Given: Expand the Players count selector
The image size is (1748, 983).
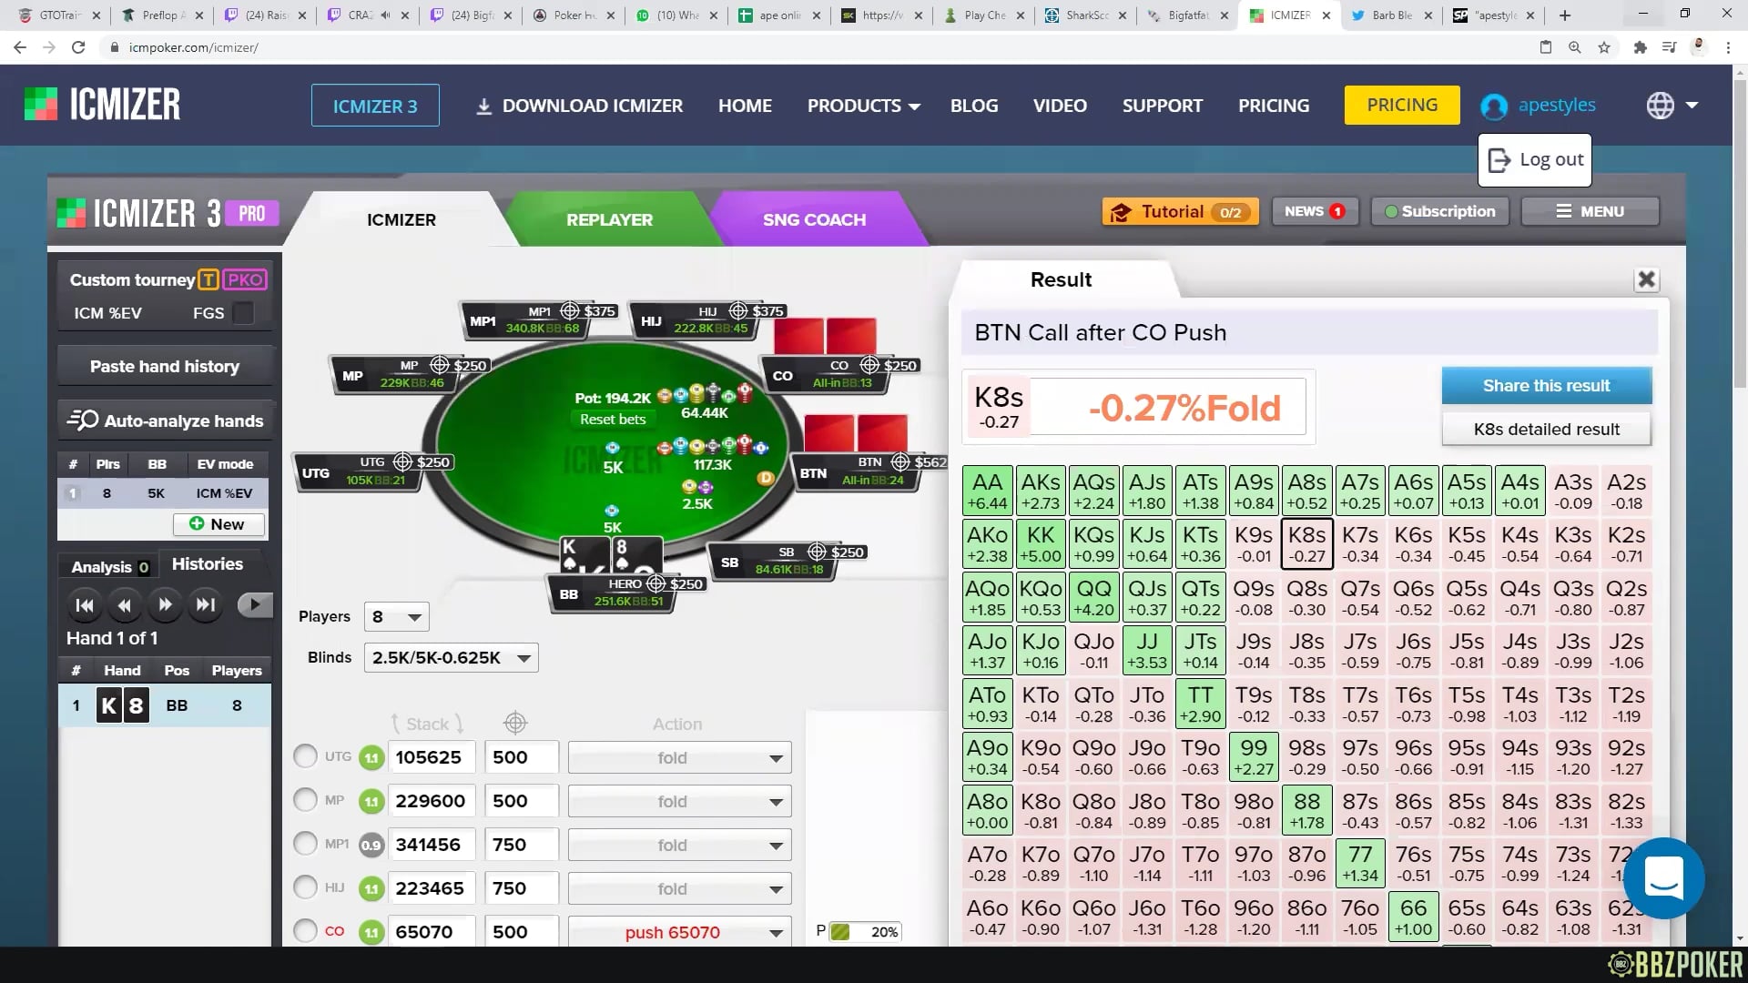Looking at the screenshot, I should point(396,616).
